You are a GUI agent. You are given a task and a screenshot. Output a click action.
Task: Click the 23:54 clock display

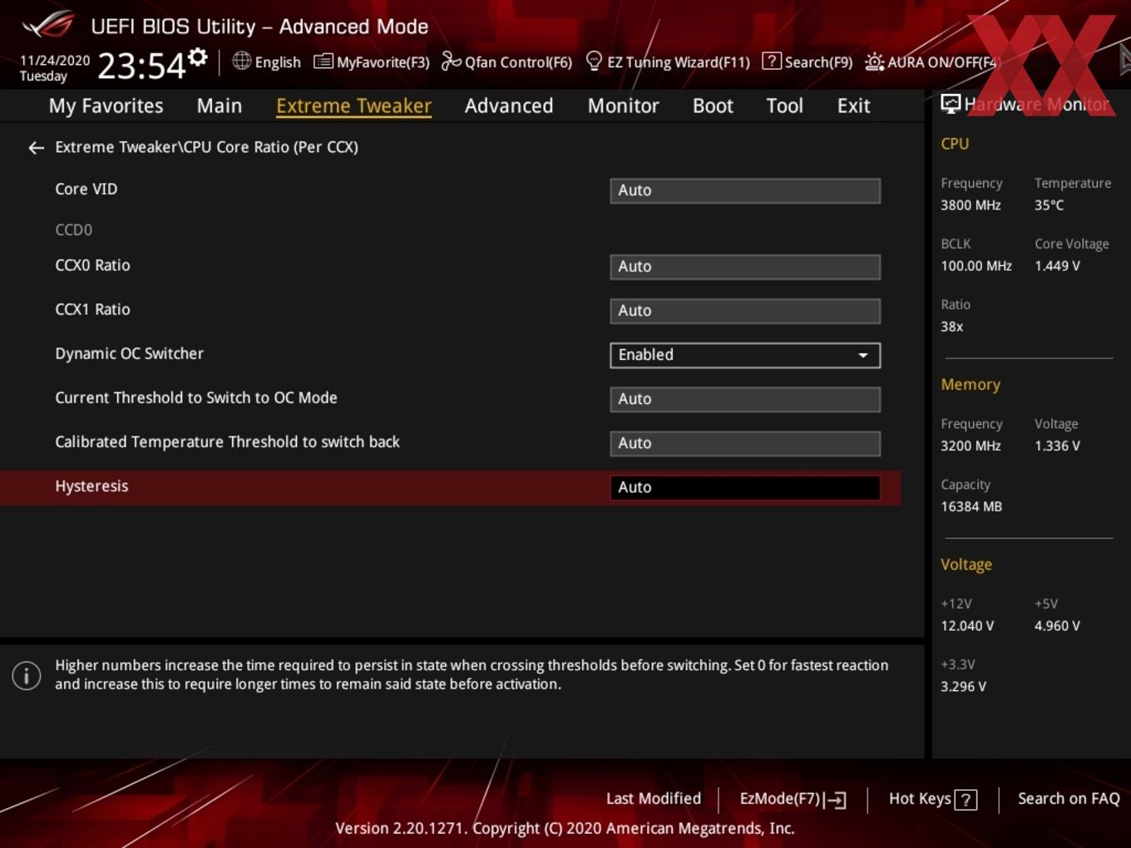tap(141, 66)
